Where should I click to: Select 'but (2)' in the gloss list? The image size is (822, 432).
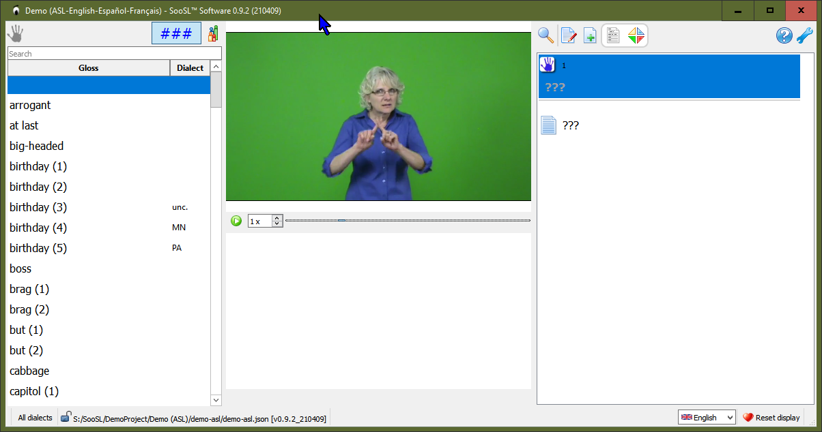tap(109, 350)
